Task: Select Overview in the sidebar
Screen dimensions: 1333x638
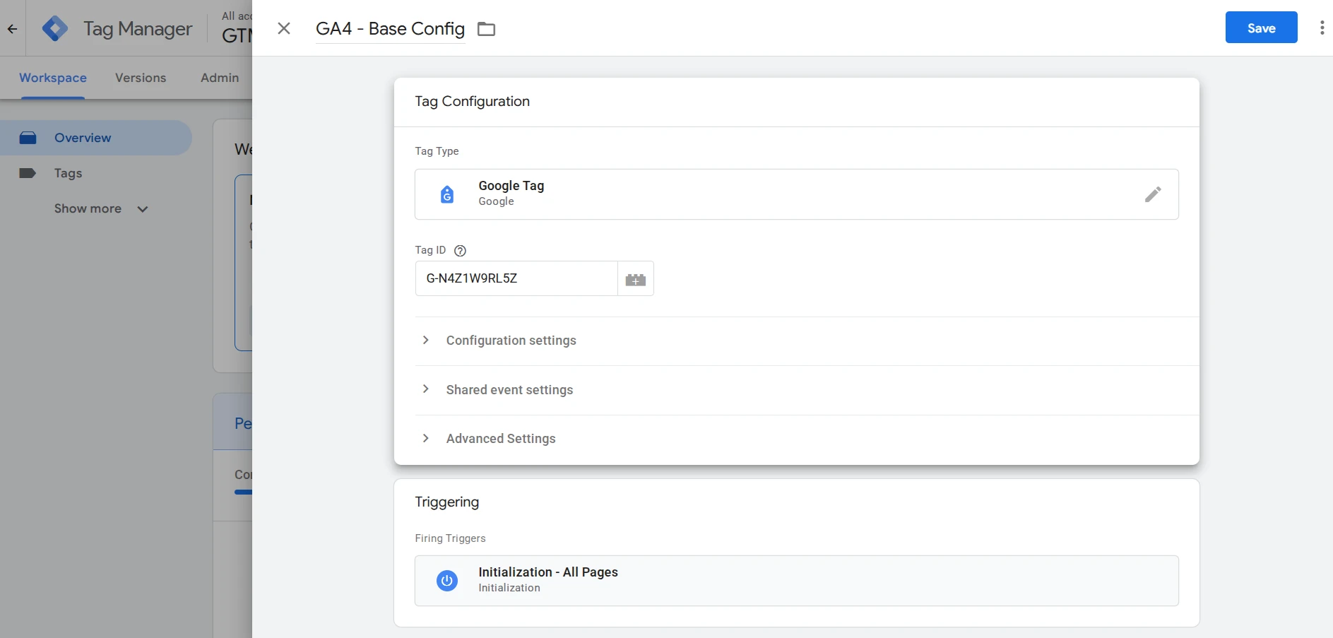Action: 96,138
